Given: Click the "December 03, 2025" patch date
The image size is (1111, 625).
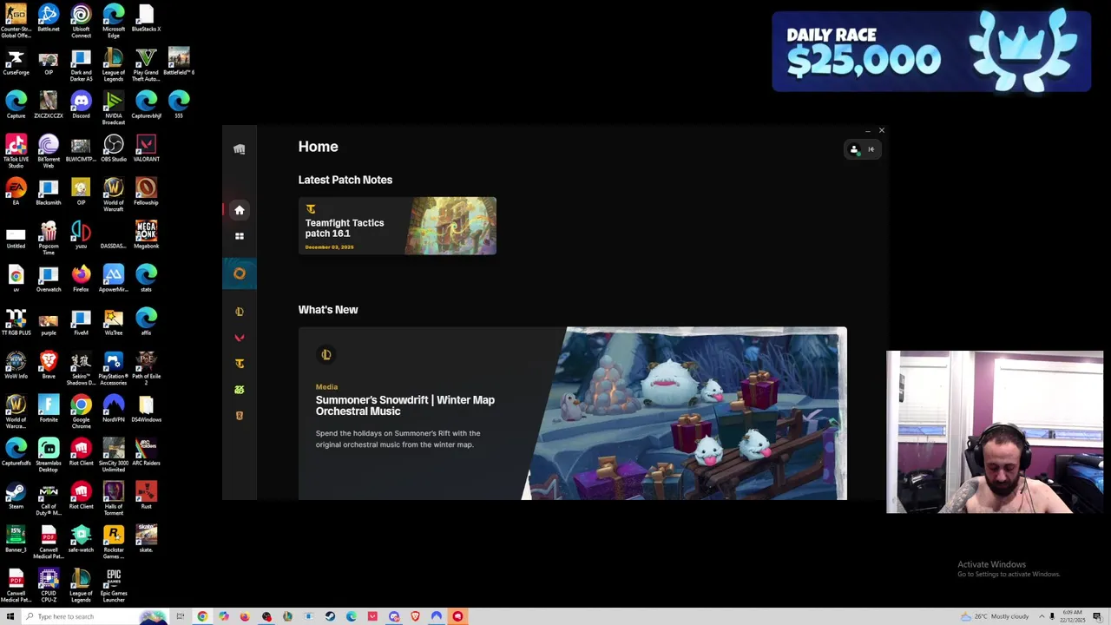Looking at the screenshot, I should [329, 247].
